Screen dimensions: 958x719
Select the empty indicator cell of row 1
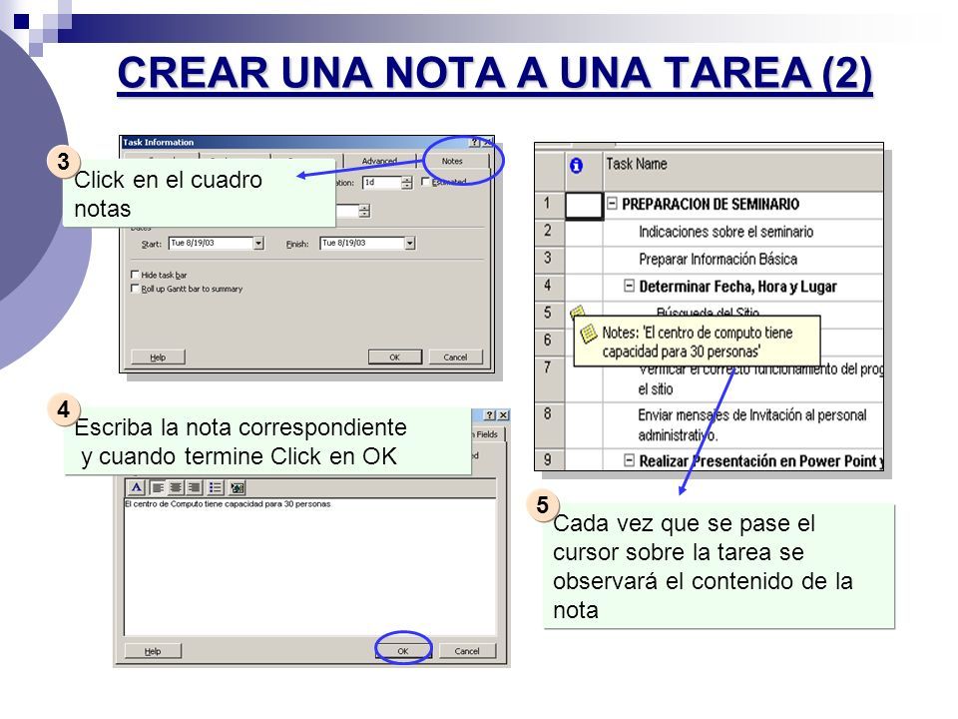[x=584, y=205]
